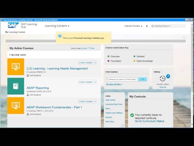Start the ABAP Workbench Fundamentals course

[x=86, y=101]
